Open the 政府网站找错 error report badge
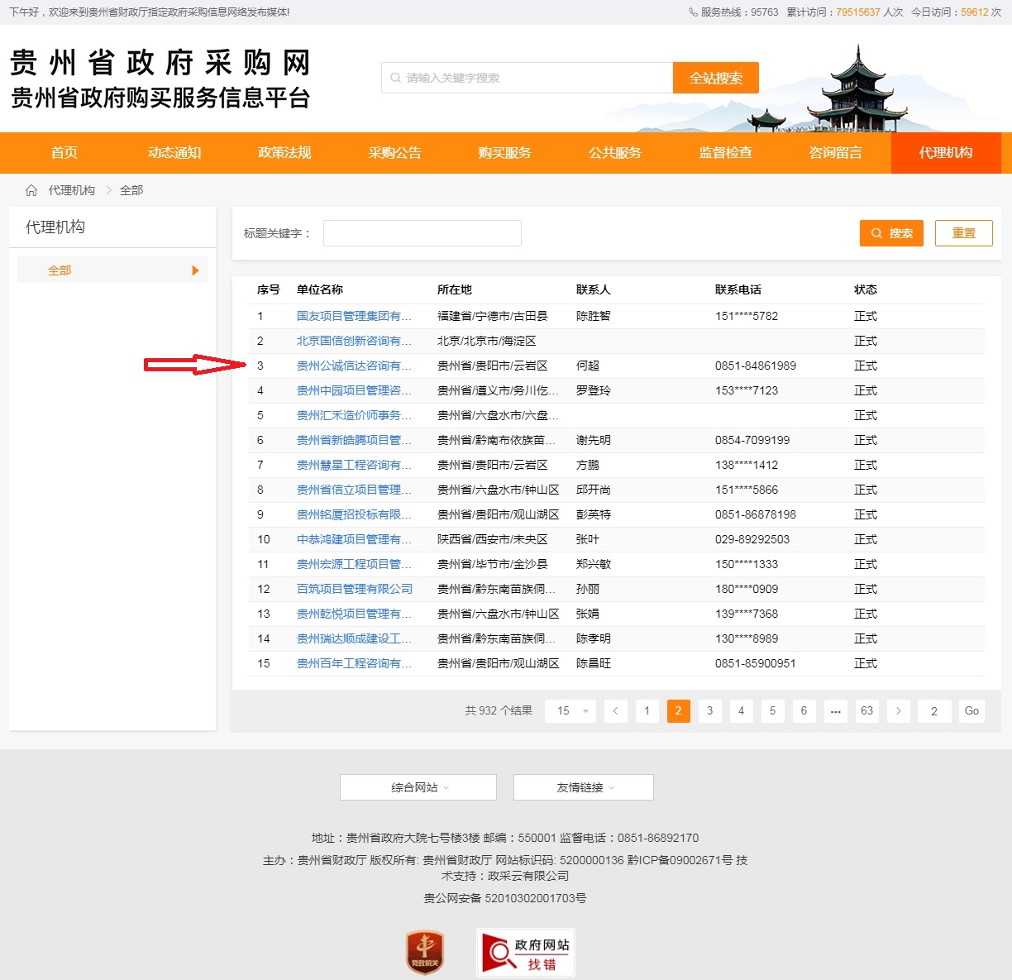 [525, 953]
